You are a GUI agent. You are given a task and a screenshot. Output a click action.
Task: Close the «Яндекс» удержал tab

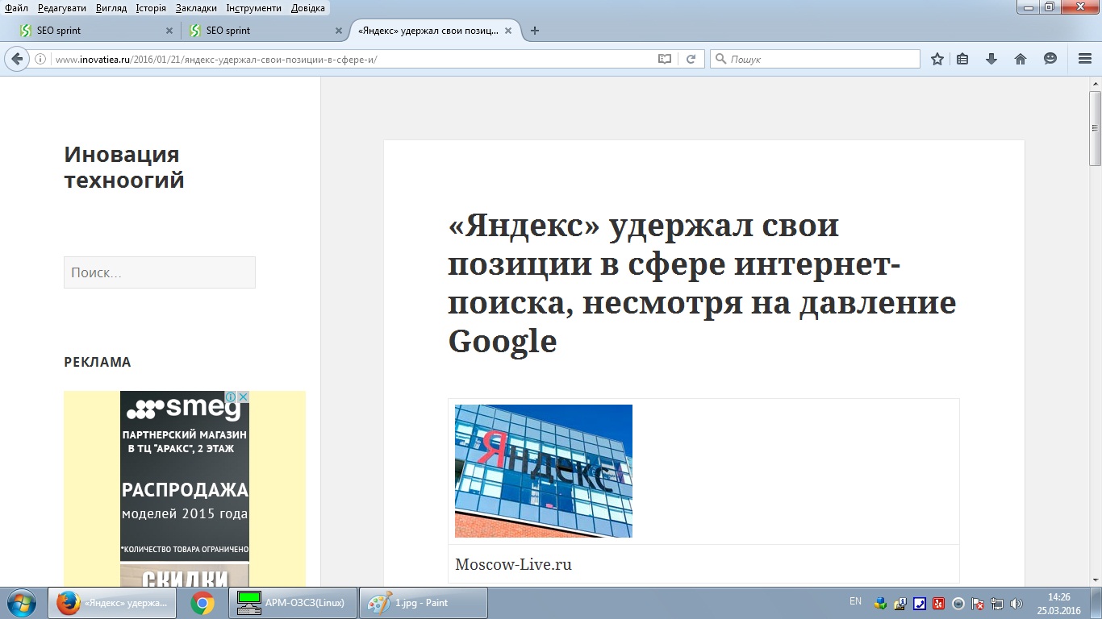tap(508, 31)
